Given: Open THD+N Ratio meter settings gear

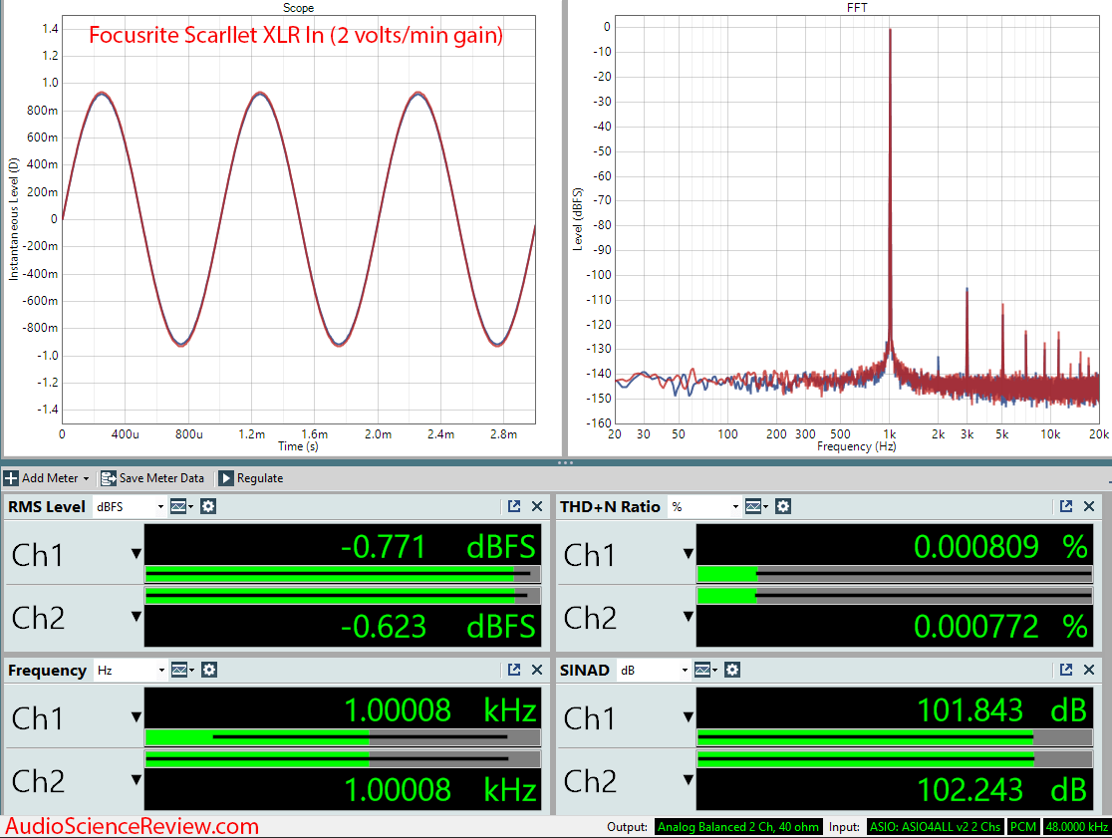Looking at the screenshot, I should pyautogui.click(x=783, y=506).
